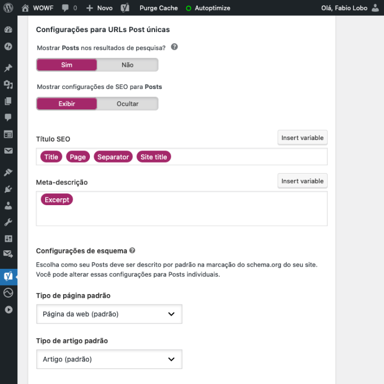This screenshot has height=384, width=384.
Task: Click the Excerpt variable tag
Action: [57, 199]
